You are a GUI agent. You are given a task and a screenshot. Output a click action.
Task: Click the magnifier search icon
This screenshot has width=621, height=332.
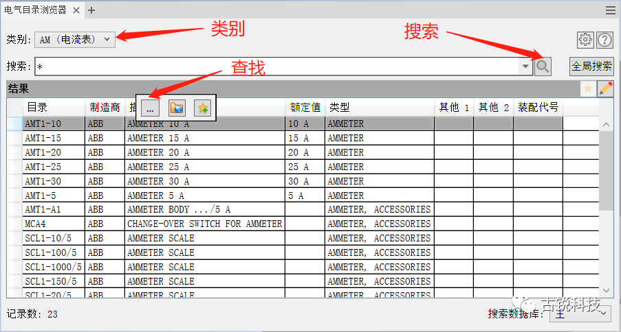(x=543, y=67)
